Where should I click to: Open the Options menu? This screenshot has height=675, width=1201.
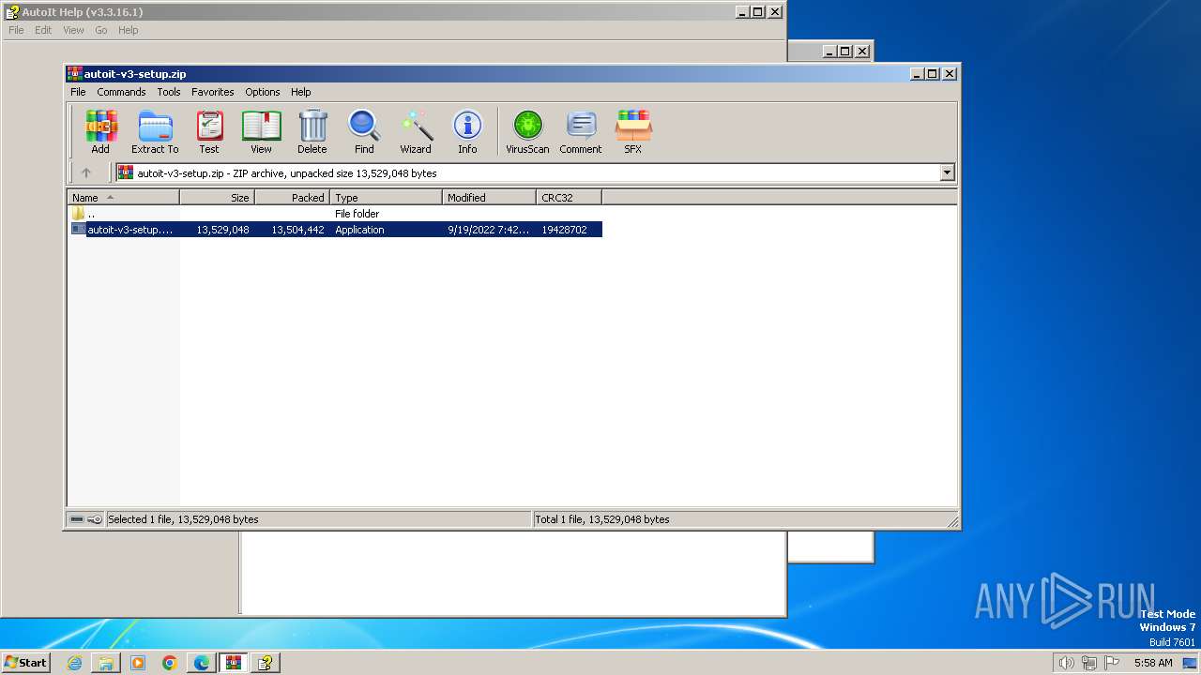[x=263, y=92]
